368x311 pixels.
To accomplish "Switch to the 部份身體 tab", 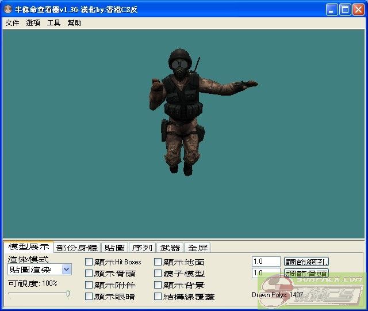I will pyautogui.click(x=77, y=248).
